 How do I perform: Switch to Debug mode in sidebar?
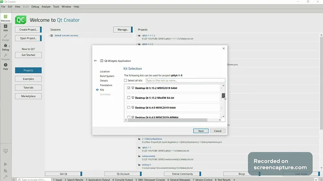(x=5, y=47)
